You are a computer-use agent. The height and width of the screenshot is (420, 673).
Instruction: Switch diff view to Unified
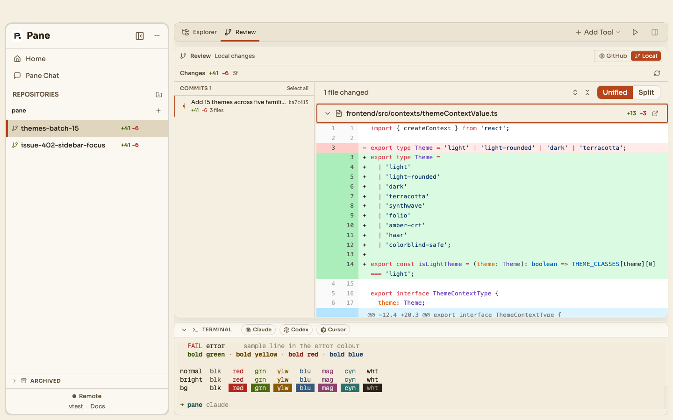click(x=615, y=92)
